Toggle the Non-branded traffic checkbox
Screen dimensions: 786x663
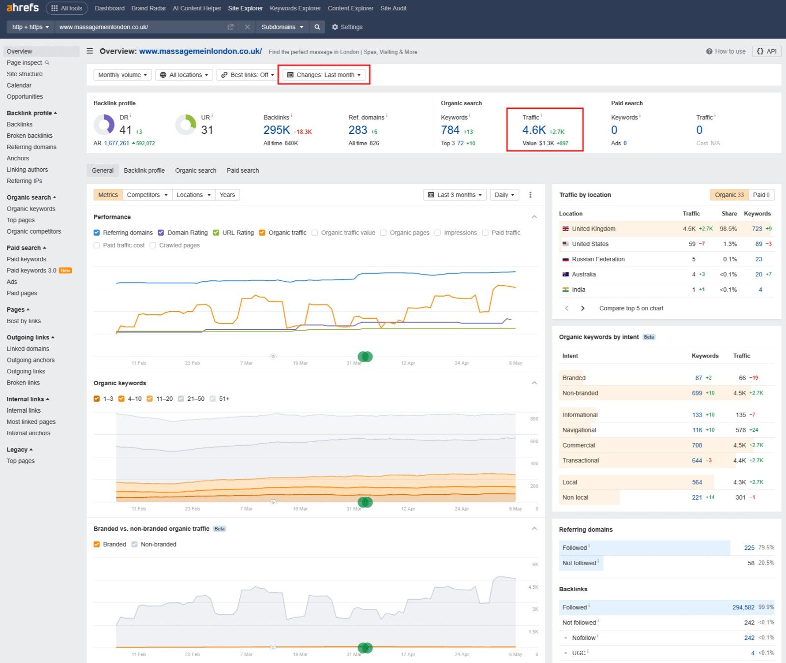click(135, 544)
